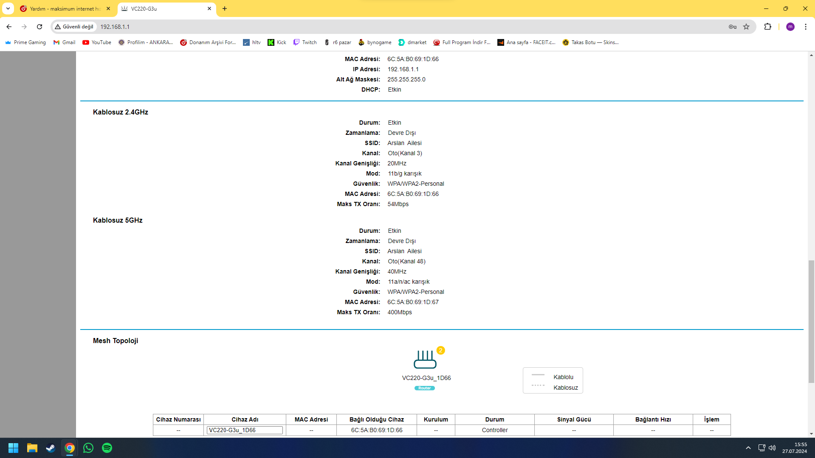
Task: Expand the system tray hidden icons
Action: coord(748,448)
